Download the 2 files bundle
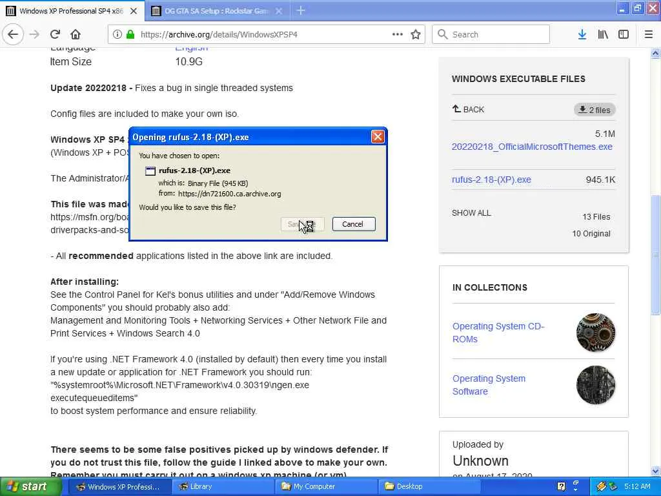The image size is (661, 496). pos(595,110)
